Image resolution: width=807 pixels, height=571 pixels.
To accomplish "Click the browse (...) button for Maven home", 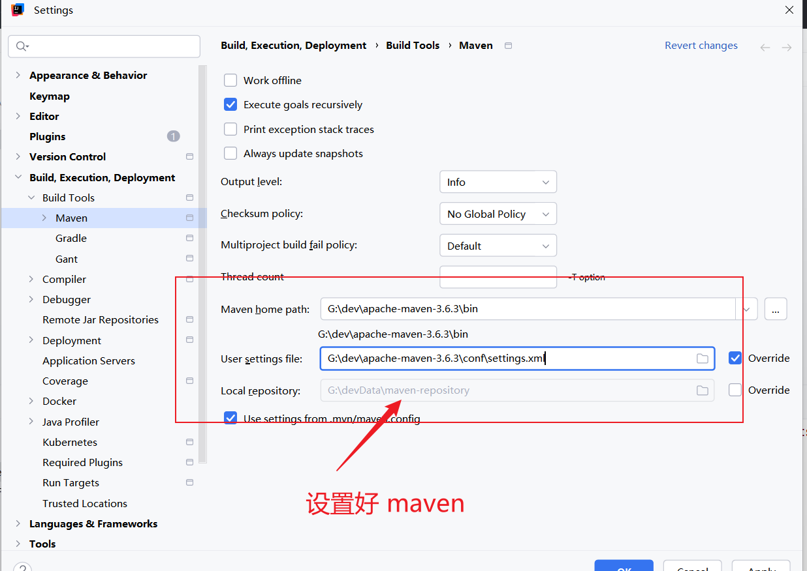I will (776, 309).
